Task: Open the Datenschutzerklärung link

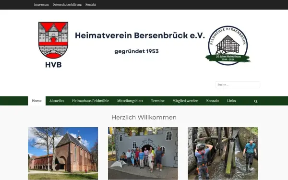Action: point(67,5)
